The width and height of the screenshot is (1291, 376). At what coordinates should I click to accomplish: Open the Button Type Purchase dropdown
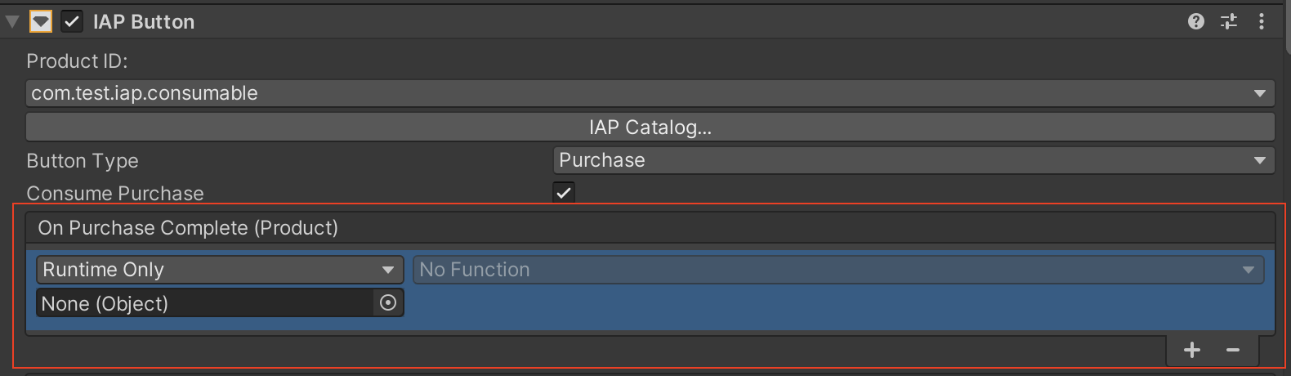(914, 160)
